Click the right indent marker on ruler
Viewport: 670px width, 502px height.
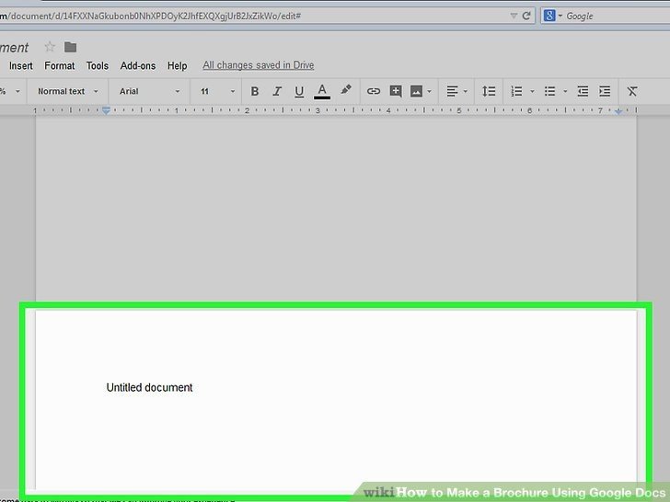point(618,111)
